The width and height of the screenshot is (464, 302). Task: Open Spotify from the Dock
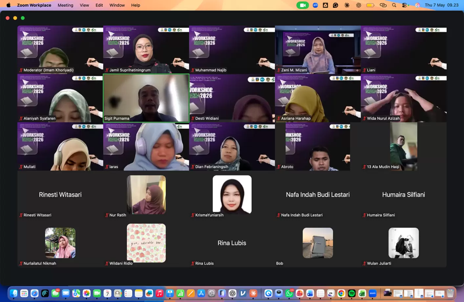352,293
